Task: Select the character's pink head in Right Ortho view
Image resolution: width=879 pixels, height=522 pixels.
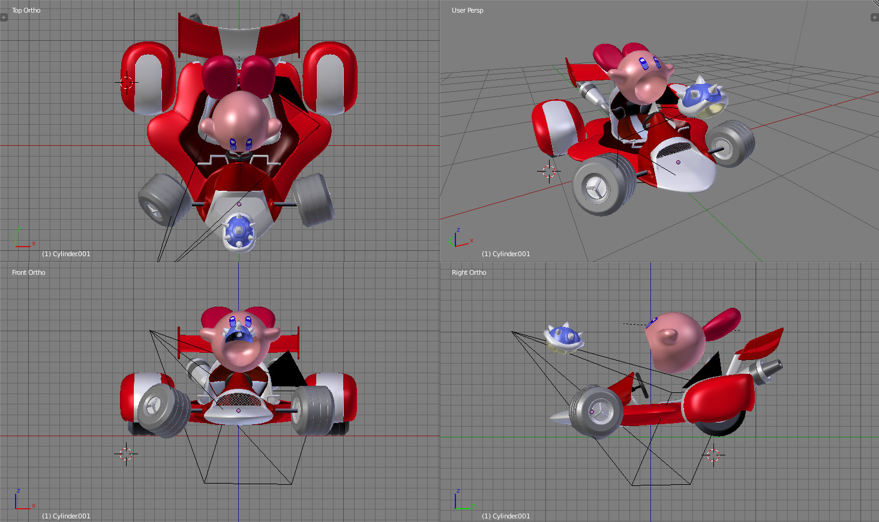Action: point(675,341)
